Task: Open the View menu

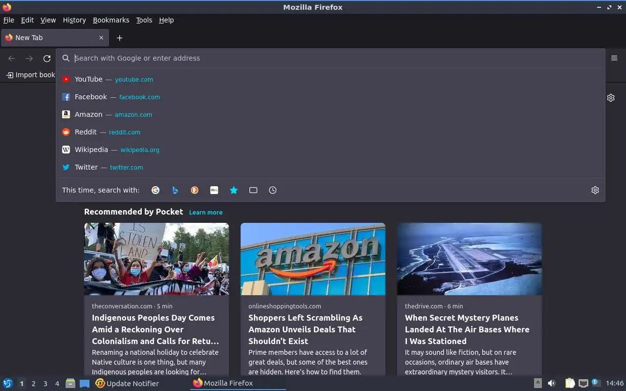Action: (48, 20)
